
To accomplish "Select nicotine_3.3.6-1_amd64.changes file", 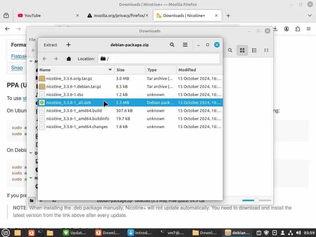I will pos(130,127).
